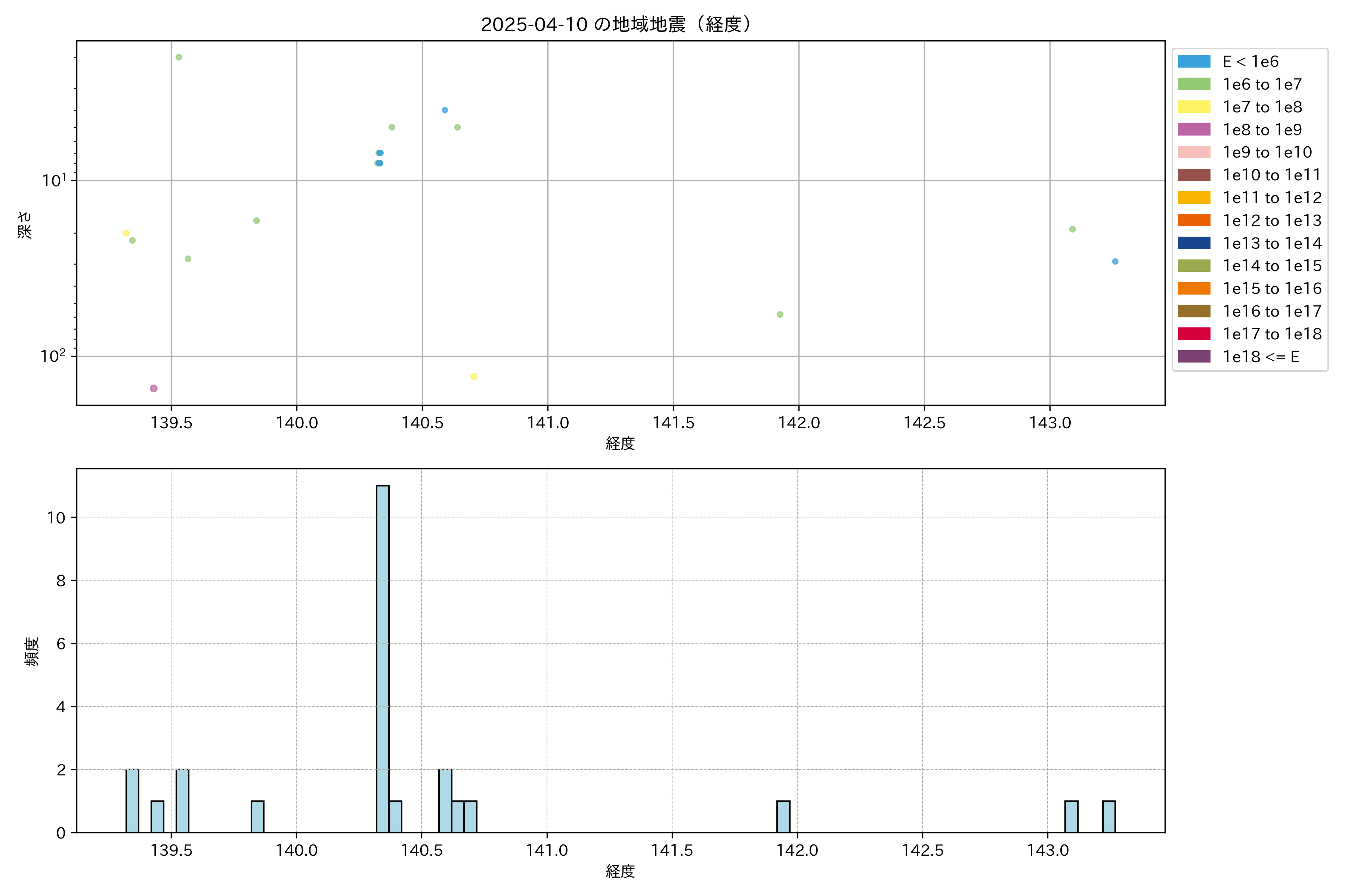Click the purple 1e18 <= E swatch
Viewport: 1345px width, 896px height.
1193,357
